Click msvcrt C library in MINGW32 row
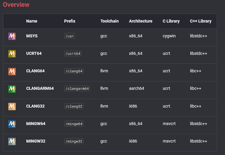225x155 pixels. pyautogui.click(x=169, y=141)
